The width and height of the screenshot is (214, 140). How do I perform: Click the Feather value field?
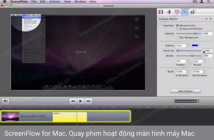click(x=181, y=61)
